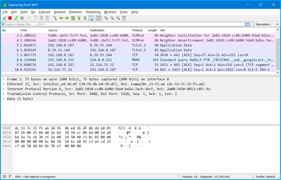Screen dimensions: 281x180
Task: Open the Telephony menu
Action: [93, 12]
